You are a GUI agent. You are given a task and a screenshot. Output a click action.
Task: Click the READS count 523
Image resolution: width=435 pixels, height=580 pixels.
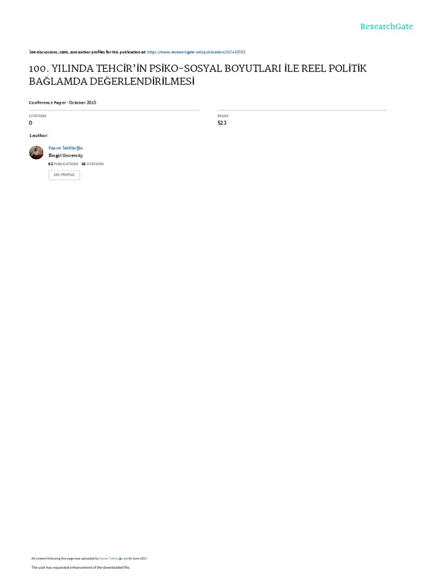222,123
